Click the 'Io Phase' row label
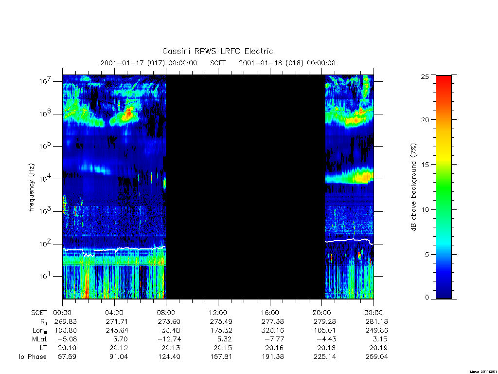498x374 pixels. [x=33, y=357]
